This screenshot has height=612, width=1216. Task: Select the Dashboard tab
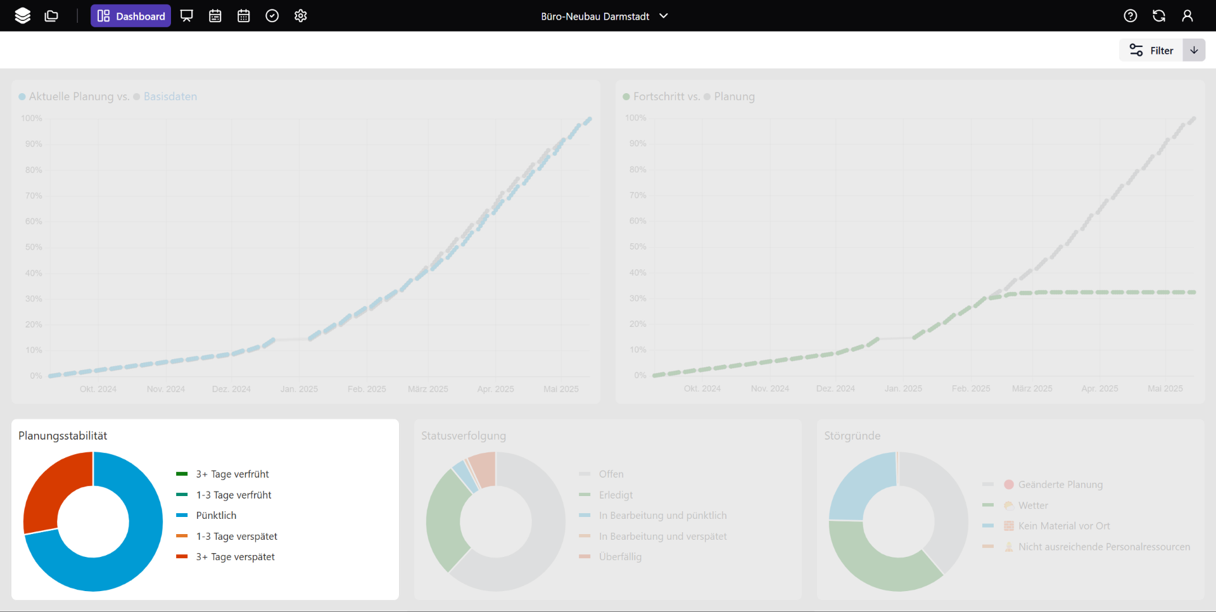[x=131, y=16]
